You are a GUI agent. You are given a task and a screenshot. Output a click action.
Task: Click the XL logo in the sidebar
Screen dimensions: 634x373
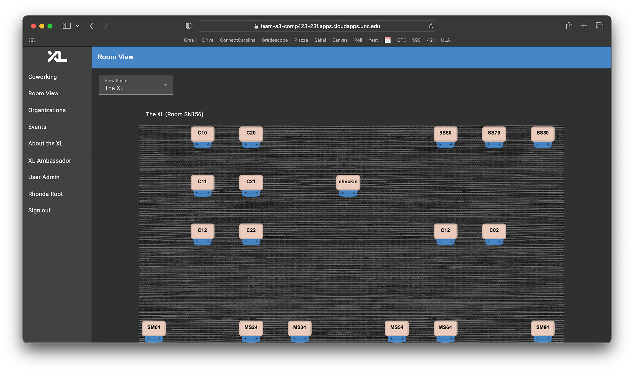(x=57, y=56)
